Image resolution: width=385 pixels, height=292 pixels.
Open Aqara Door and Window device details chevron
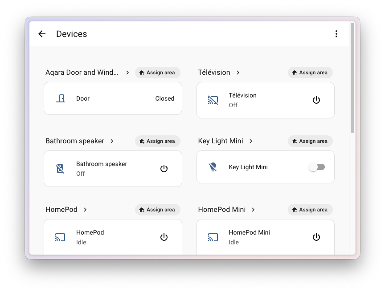click(x=127, y=72)
